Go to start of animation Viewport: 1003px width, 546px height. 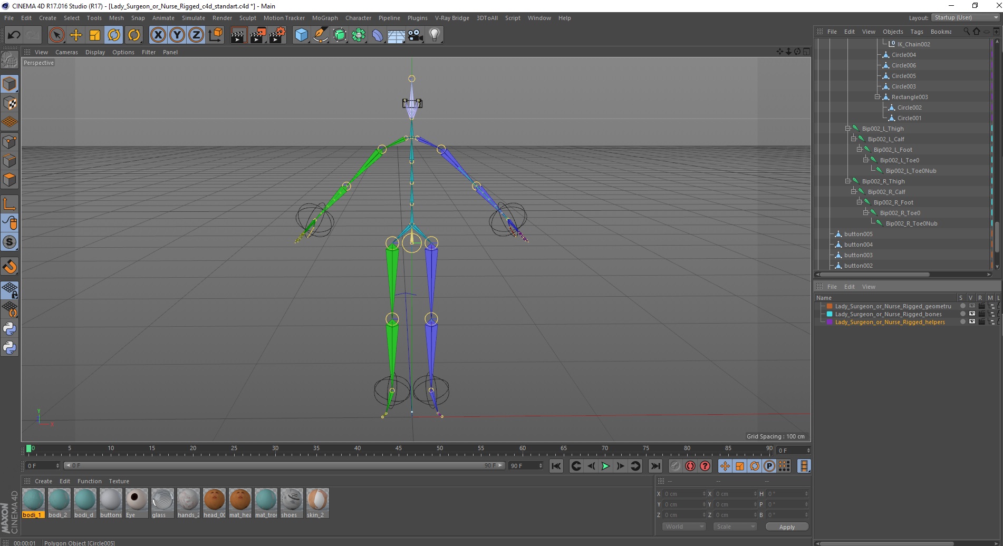pyautogui.click(x=556, y=466)
